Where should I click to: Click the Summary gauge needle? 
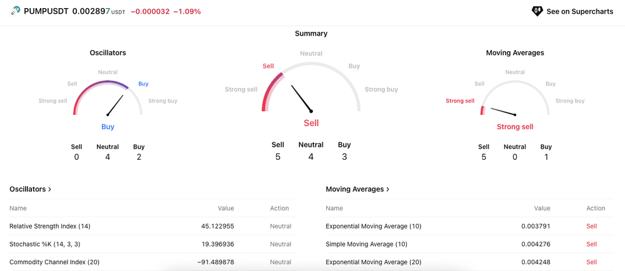click(x=302, y=99)
